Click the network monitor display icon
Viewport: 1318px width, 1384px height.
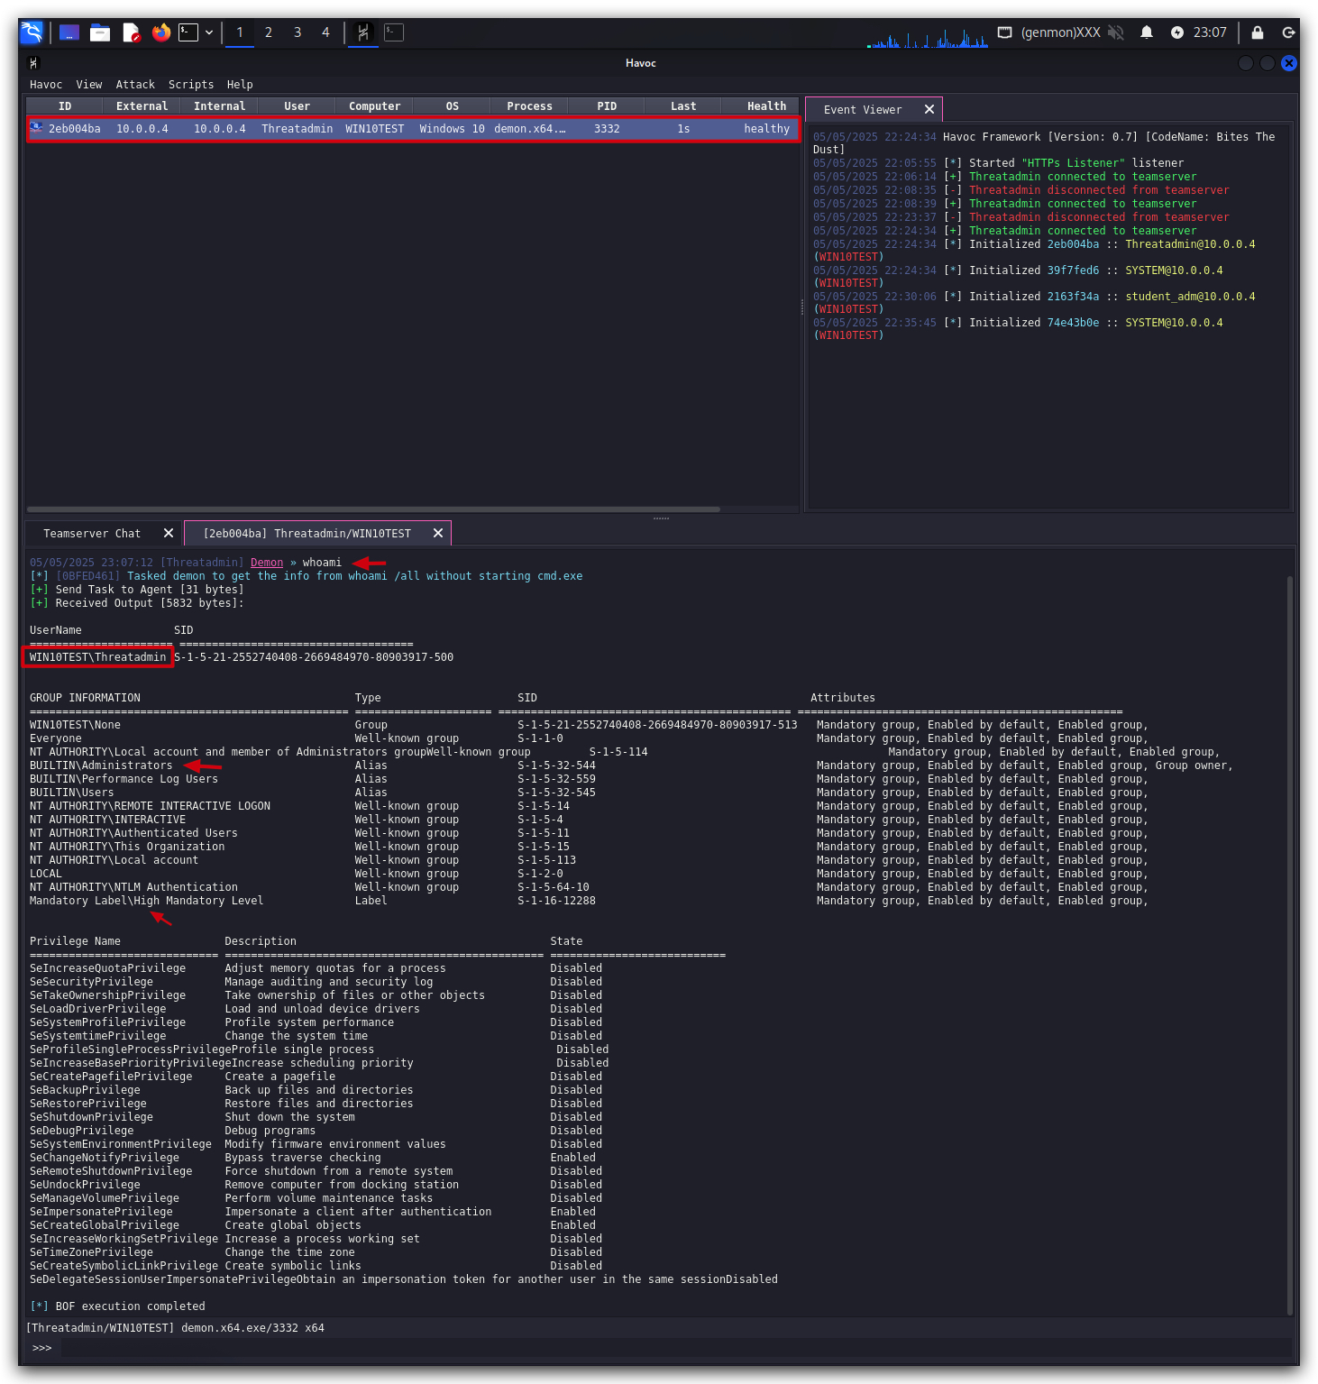point(1004,32)
